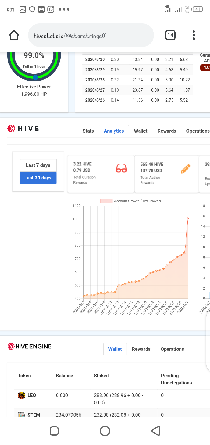Tap the image notification icon in status bar

(x=23, y=9)
